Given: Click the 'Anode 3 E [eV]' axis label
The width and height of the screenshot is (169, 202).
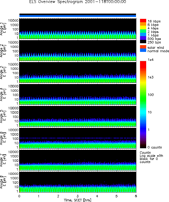Looking at the screenshot, I should (x=3, y=73).
